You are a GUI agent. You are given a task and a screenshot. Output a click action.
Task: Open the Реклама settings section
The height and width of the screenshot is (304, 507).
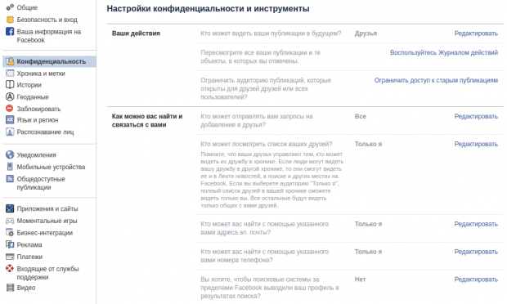(29, 244)
